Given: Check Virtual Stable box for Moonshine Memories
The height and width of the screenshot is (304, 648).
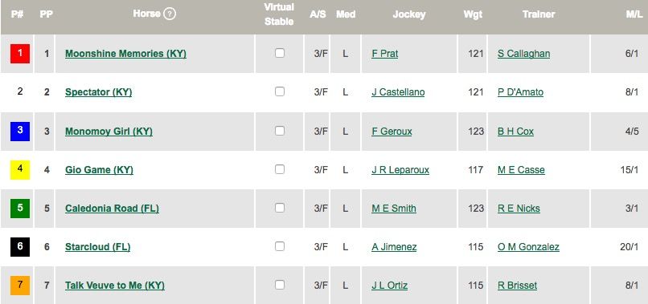Looking at the screenshot, I should (x=280, y=53).
